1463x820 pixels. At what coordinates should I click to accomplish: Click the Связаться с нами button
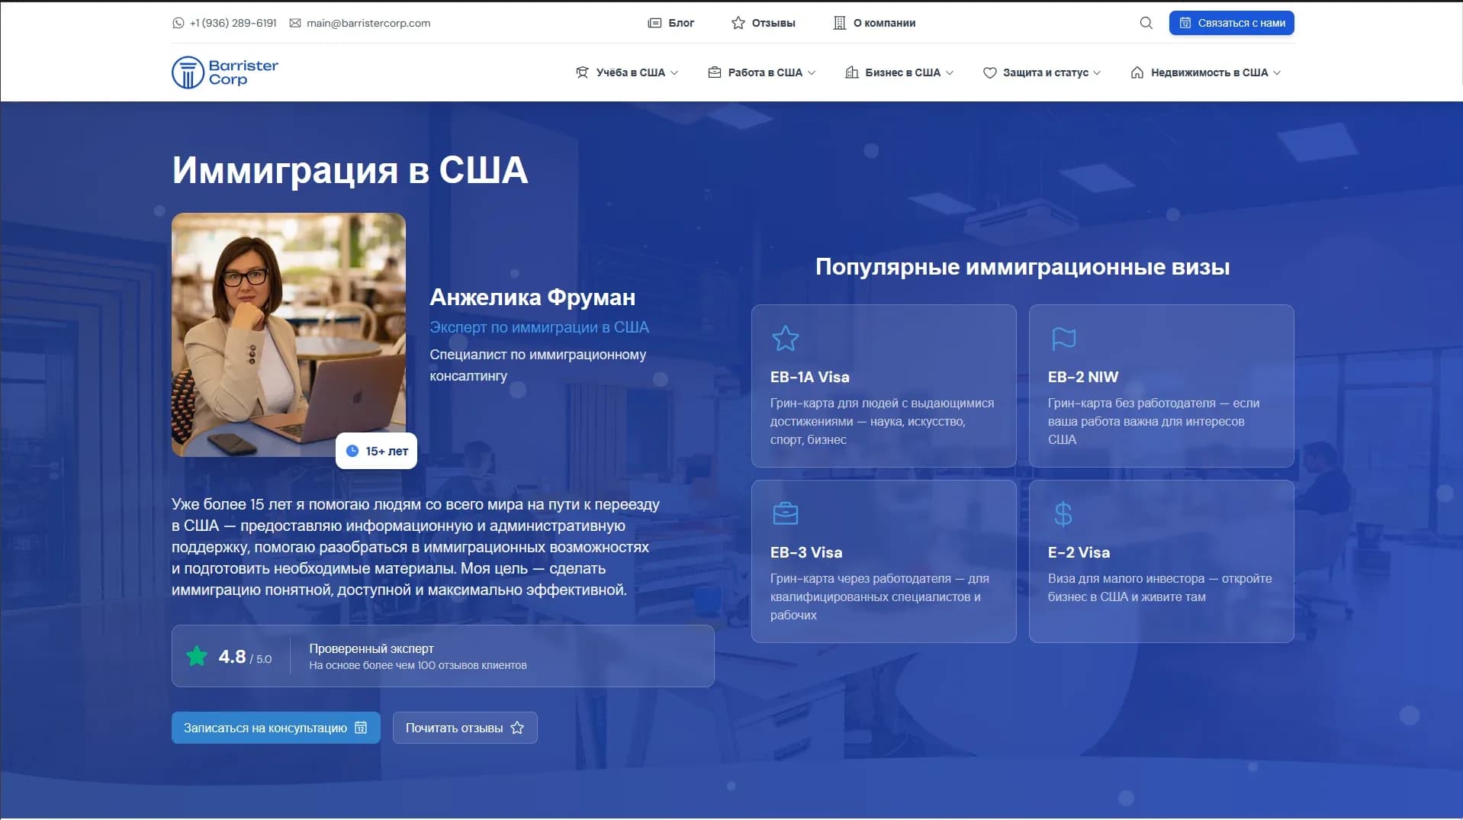tap(1231, 23)
